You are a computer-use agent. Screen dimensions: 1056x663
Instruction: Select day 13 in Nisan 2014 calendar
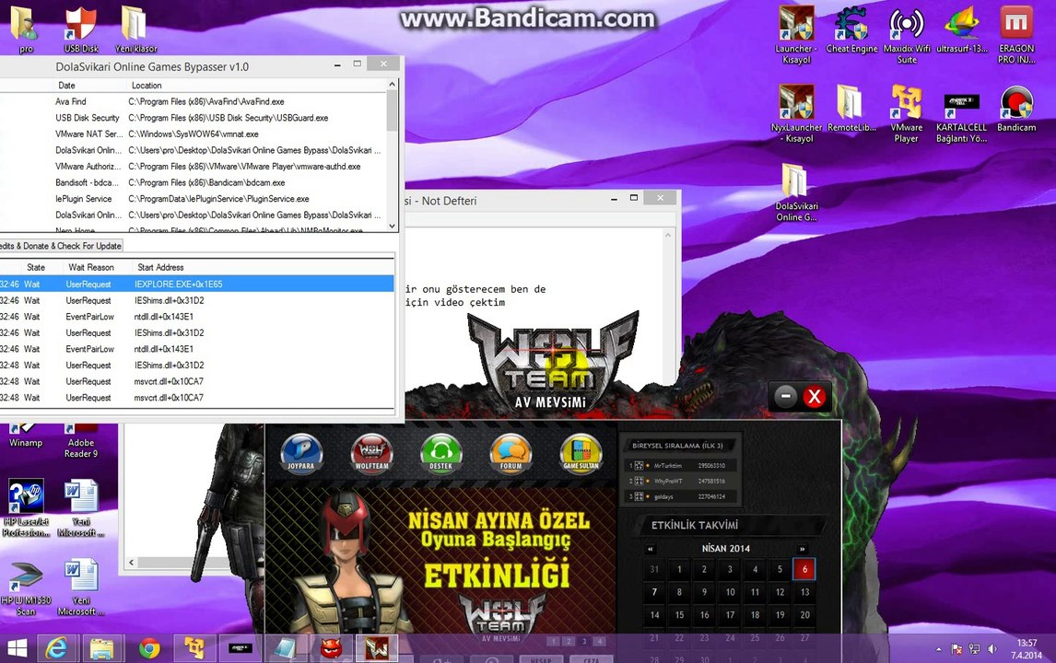[x=804, y=592]
